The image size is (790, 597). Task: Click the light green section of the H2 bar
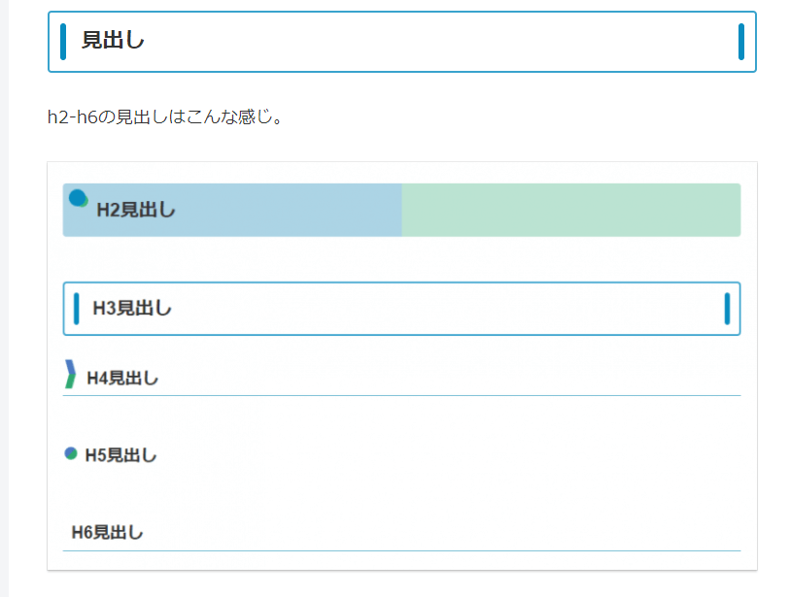click(x=571, y=210)
